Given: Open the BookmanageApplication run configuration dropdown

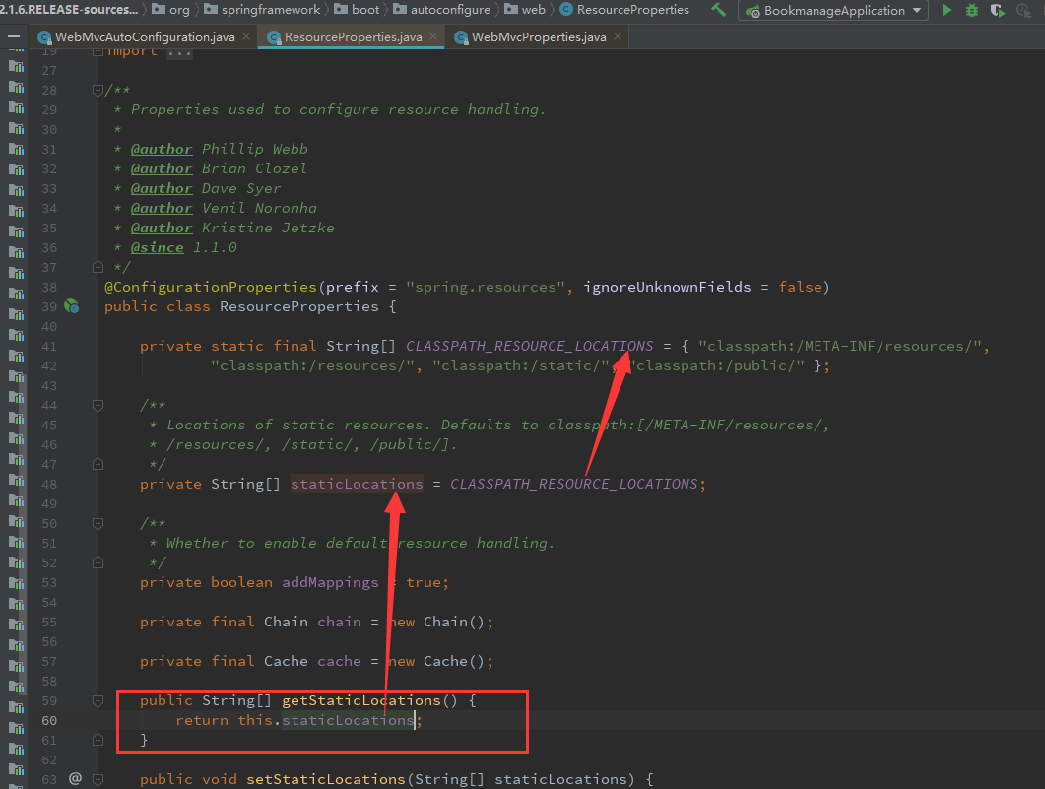Looking at the screenshot, I should [x=833, y=10].
